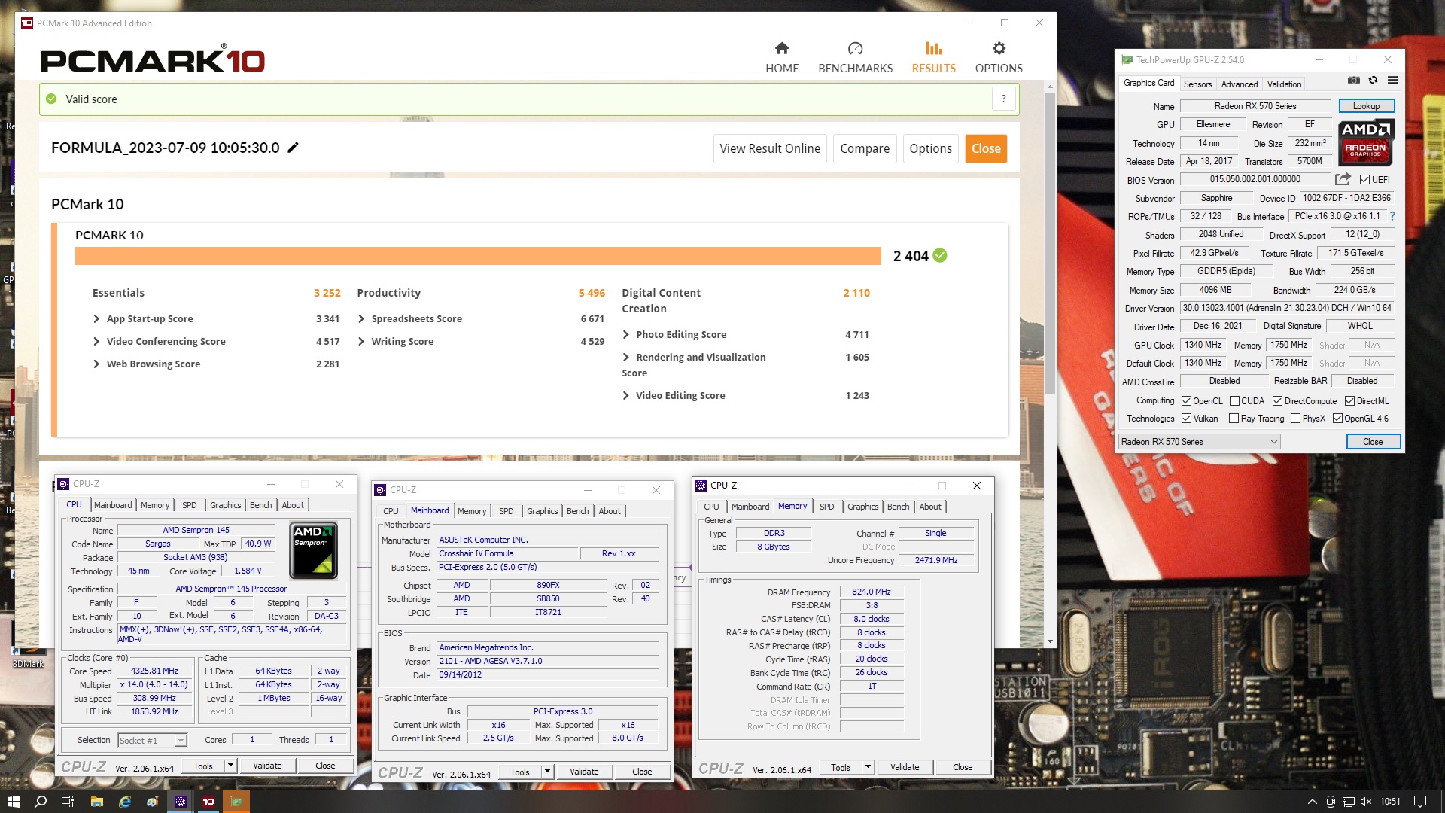The image size is (1445, 813).
Task: Switch to CPU-Z taskbar icon
Action: pos(181,802)
